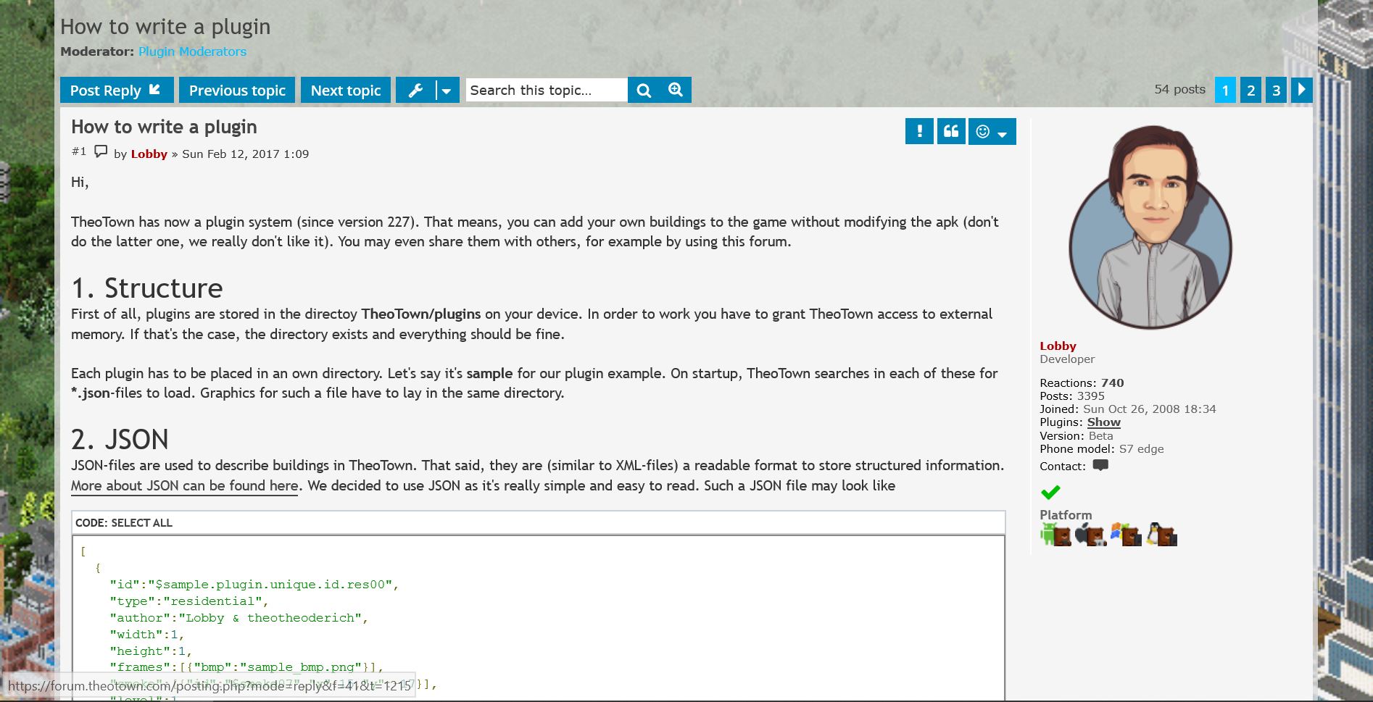Screen dimensions: 1373x702
Task: Click the Android platform icon
Action: 1055,535
